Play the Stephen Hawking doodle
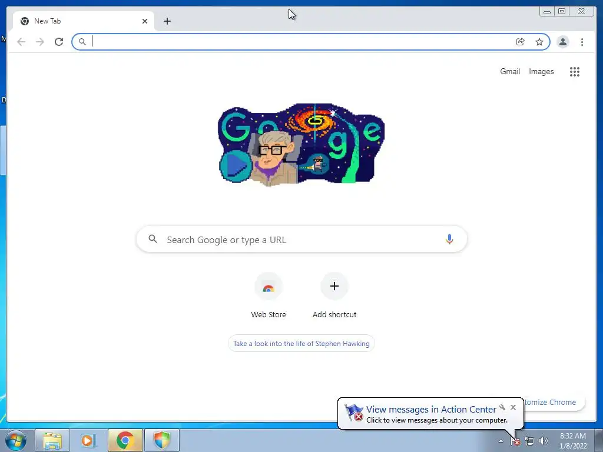The image size is (603, 452). click(236, 165)
